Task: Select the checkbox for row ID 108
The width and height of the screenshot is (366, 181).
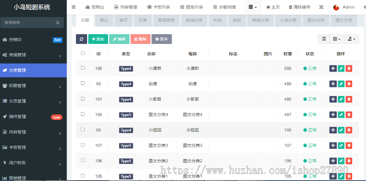Action: tap(83, 114)
